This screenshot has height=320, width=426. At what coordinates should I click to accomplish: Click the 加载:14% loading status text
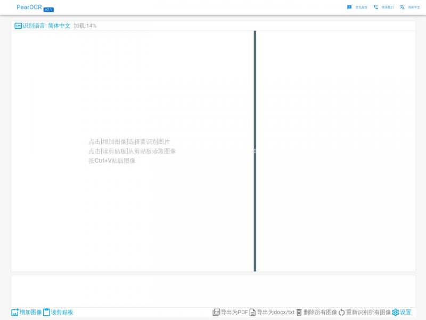[85, 26]
